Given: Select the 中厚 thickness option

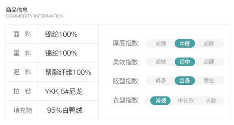Looking at the screenshot, I should click(185, 44).
